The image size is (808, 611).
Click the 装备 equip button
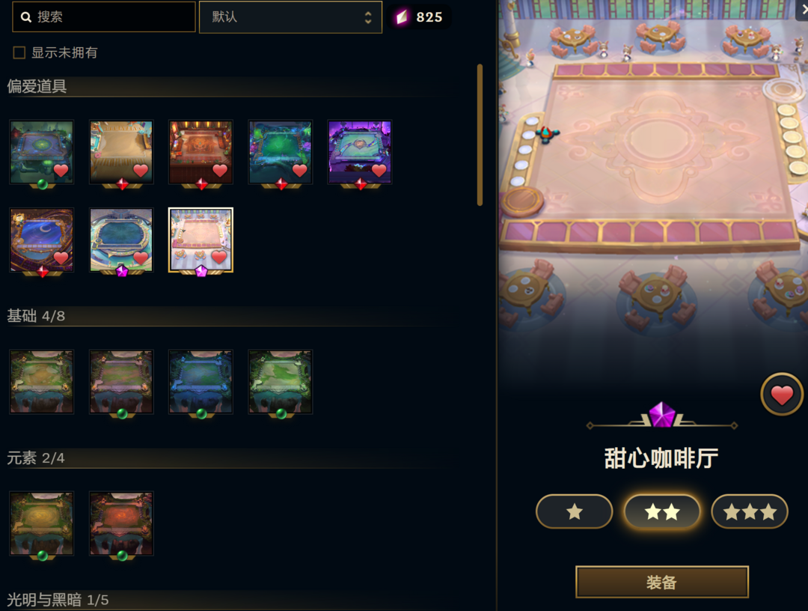(x=661, y=582)
